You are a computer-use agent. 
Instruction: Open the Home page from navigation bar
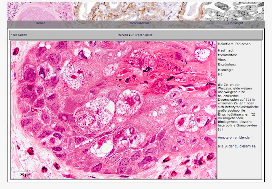[x=40, y=23]
